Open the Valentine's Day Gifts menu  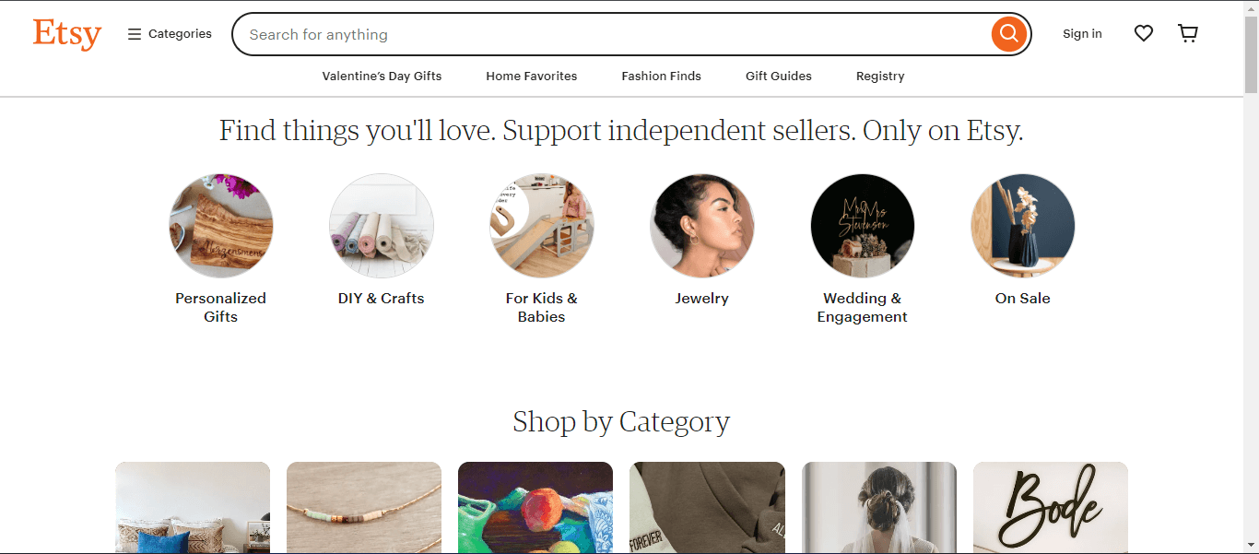click(382, 76)
